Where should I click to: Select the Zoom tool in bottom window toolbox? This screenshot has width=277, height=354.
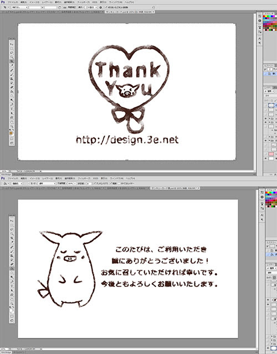point(12,303)
